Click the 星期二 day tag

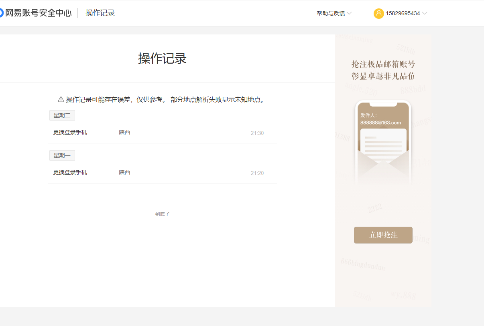62,115
